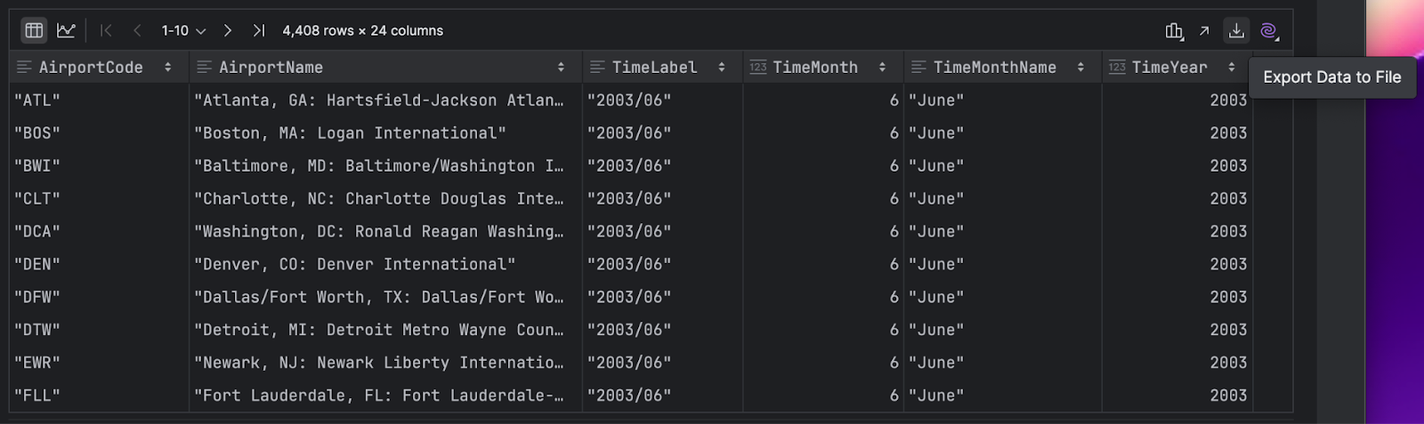Open column statistics options icon
This screenshot has width=1424, height=424.
tap(1174, 31)
